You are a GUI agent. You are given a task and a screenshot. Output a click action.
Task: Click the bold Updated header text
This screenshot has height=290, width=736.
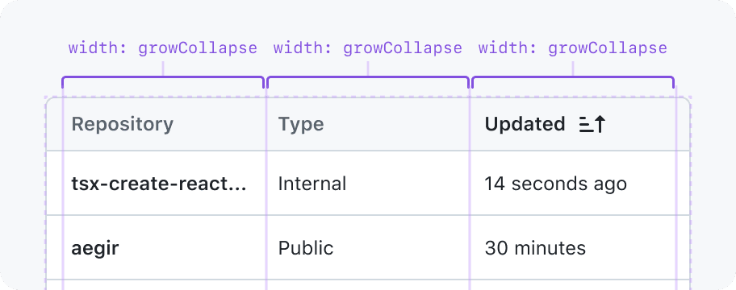[525, 124]
